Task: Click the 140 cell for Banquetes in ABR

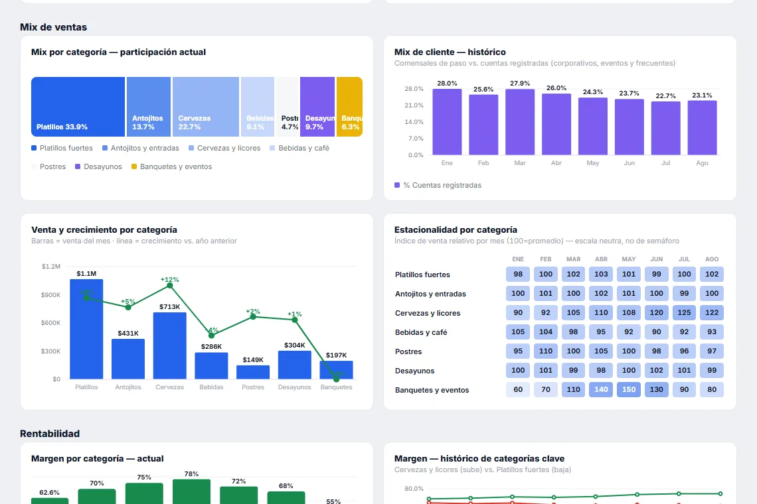Action: [601, 390]
